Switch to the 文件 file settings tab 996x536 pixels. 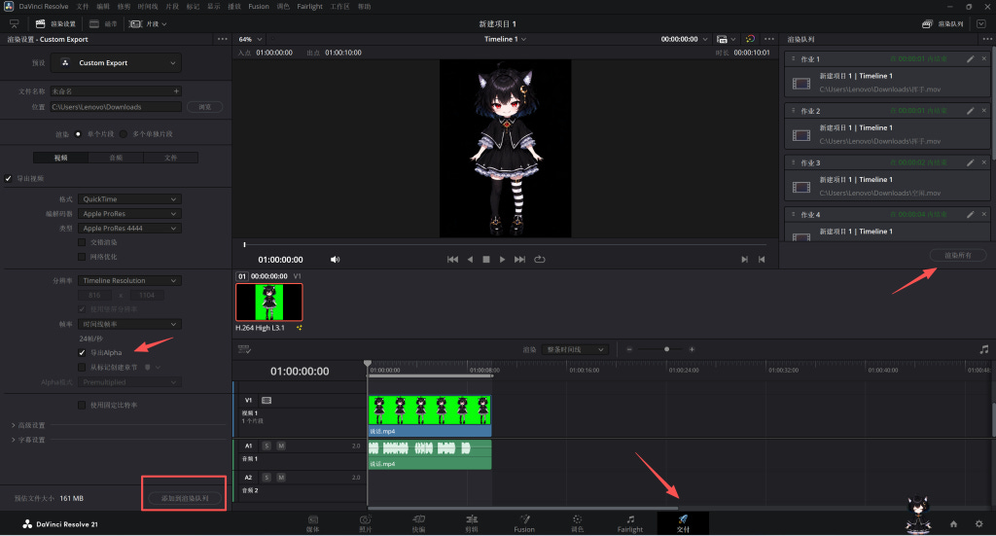[171, 158]
